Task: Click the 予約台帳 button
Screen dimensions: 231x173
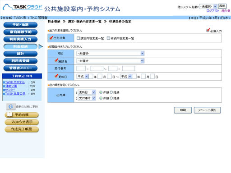Action: pyautogui.click(x=22, y=115)
